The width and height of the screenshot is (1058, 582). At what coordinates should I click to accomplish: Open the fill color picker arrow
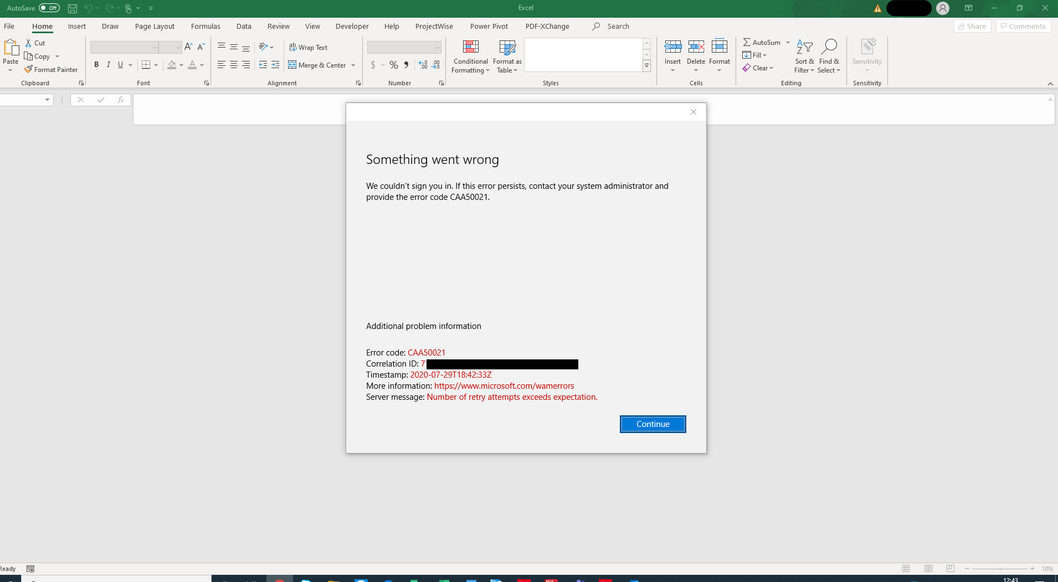click(x=181, y=65)
